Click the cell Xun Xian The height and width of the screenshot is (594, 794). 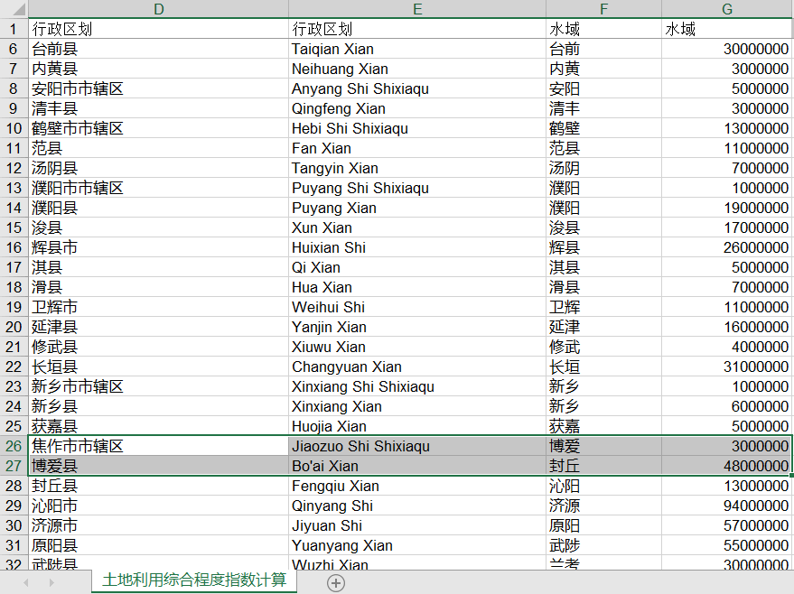[417, 227]
